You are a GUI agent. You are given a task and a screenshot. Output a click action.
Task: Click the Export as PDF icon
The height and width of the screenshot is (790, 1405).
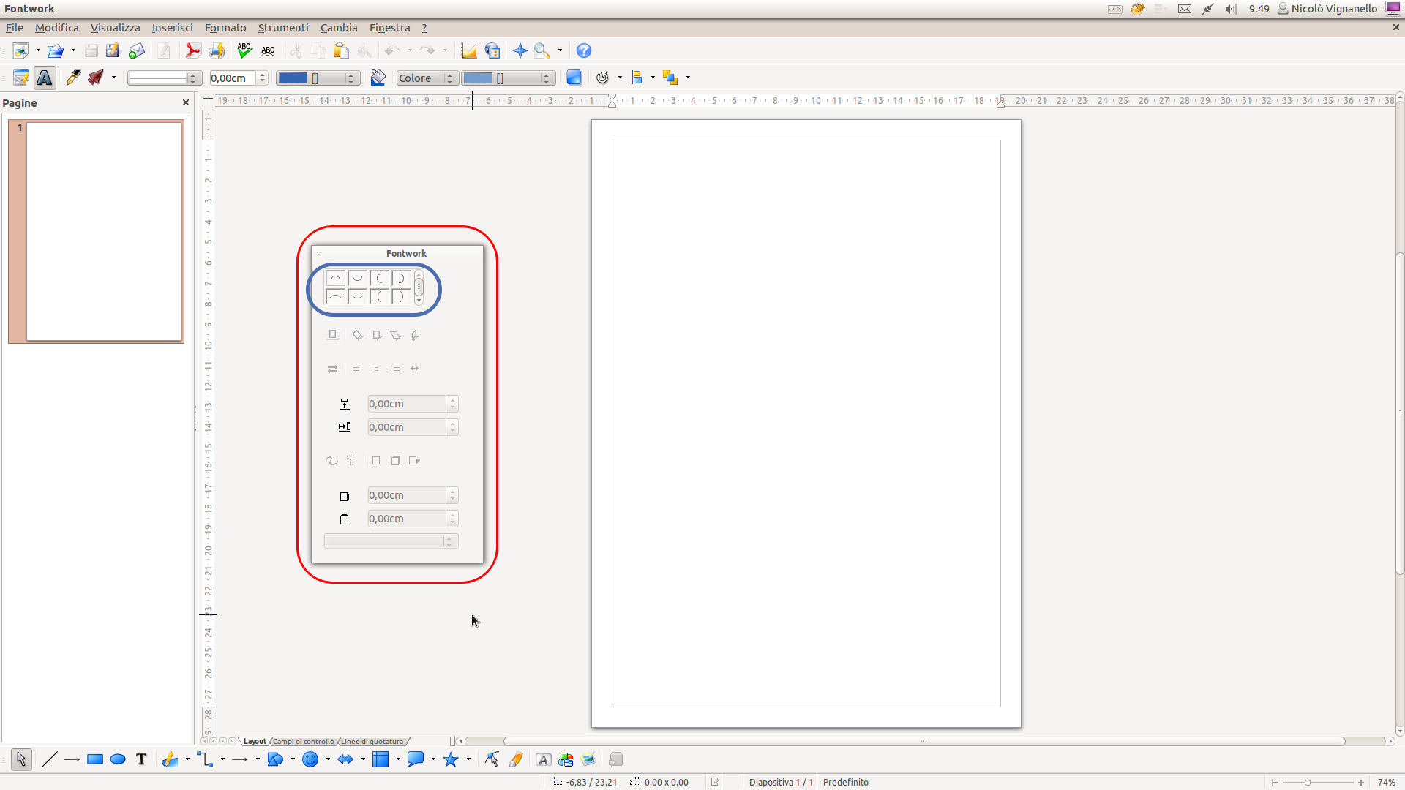(193, 51)
